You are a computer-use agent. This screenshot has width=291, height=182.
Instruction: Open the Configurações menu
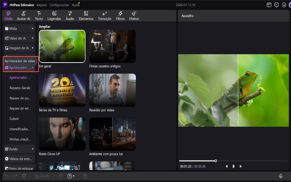[x=59, y=5]
